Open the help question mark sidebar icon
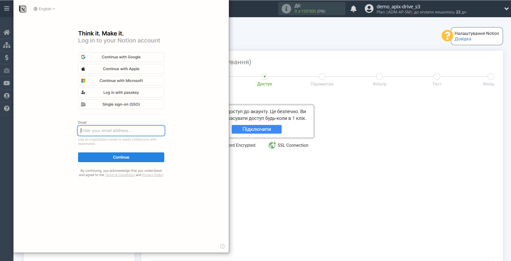Image resolution: width=511 pixels, height=261 pixels. [7, 108]
